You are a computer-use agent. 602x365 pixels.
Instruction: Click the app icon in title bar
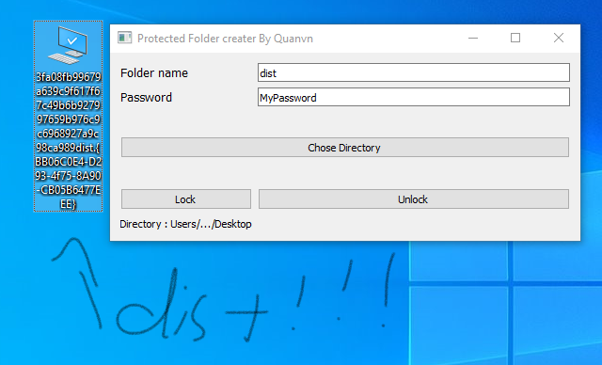[x=125, y=38]
